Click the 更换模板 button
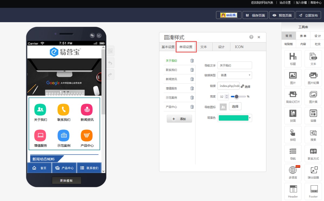Screen dimensions: 324x201 (66, 180)
